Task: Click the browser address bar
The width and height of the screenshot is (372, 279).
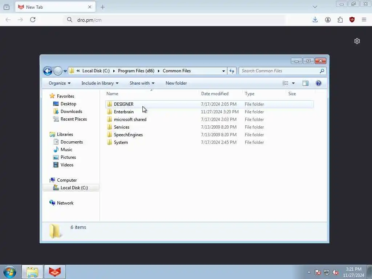Action: click(x=174, y=20)
